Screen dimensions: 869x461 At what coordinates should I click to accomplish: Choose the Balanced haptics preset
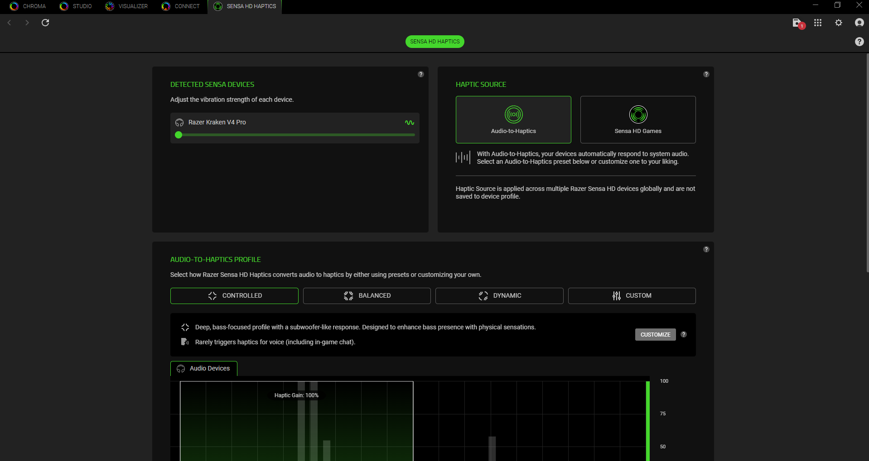pos(367,296)
